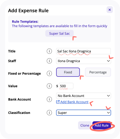Click the info icon beside Value

(x=49, y=86)
